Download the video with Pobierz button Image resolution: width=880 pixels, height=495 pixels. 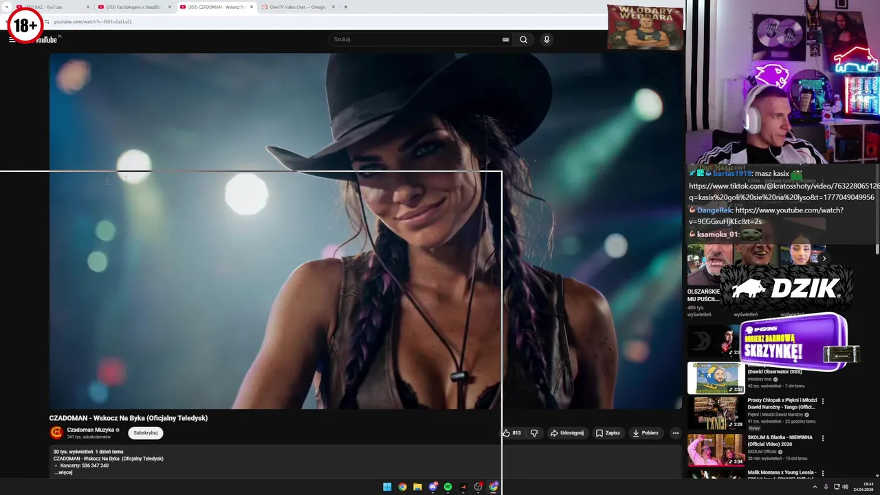tap(646, 433)
